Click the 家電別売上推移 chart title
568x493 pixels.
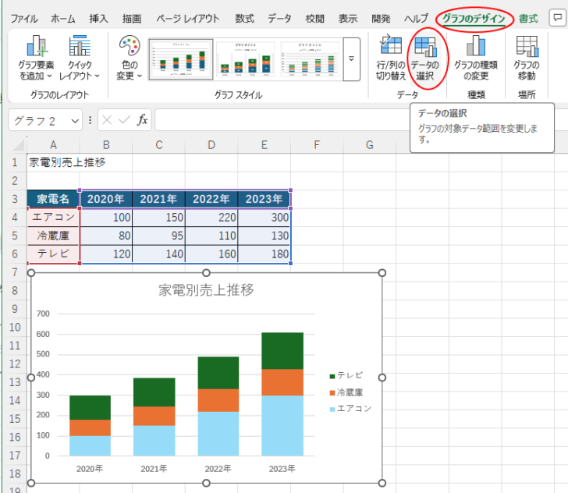[206, 290]
